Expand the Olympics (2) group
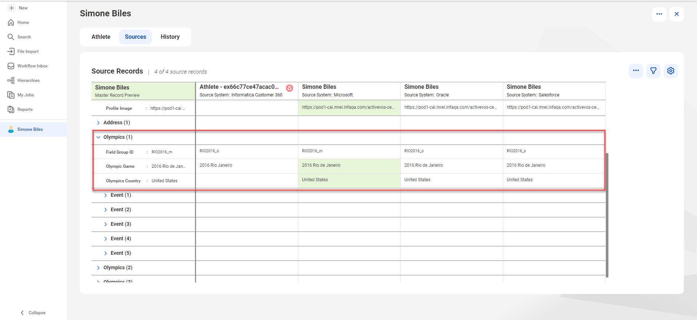 98,268
